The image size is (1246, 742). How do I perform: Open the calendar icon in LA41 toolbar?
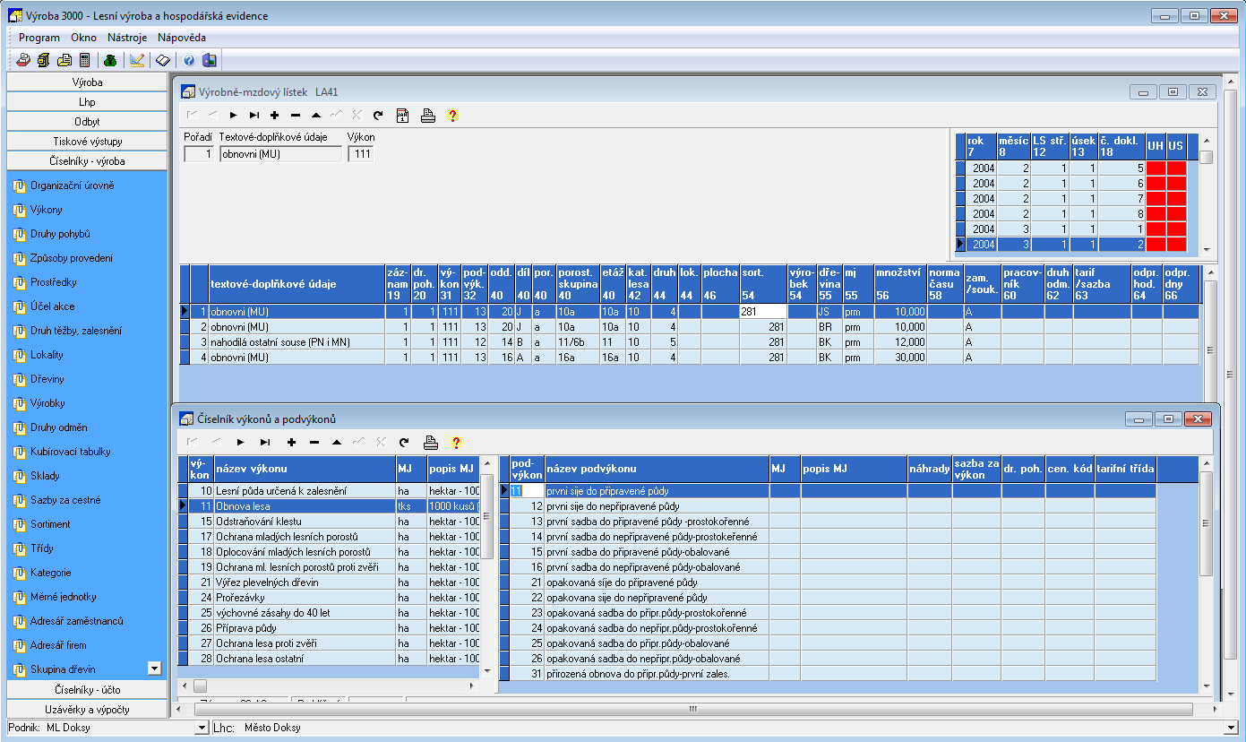click(403, 116)
